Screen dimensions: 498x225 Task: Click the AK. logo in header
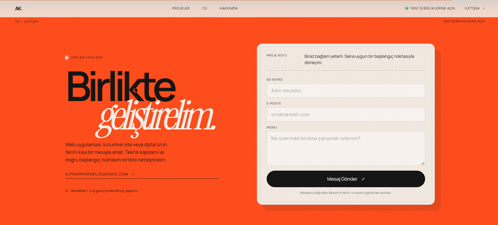coord(19,8)
